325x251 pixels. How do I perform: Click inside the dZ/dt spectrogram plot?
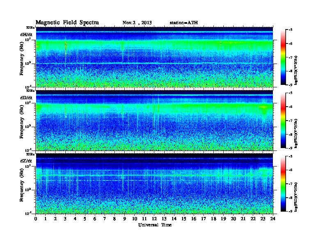pyautogui.click(x=154, y=183)
